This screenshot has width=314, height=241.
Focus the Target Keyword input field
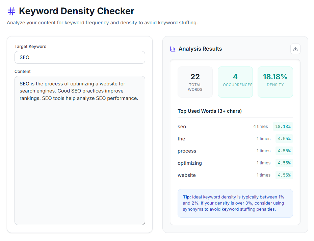[x=80, y=57]
